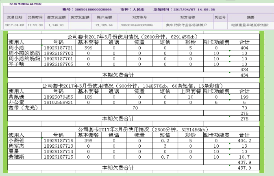274x176 pixels.
Task: Click the last 本期欠费合计 total 437.9
Action: tap(244, 168)
